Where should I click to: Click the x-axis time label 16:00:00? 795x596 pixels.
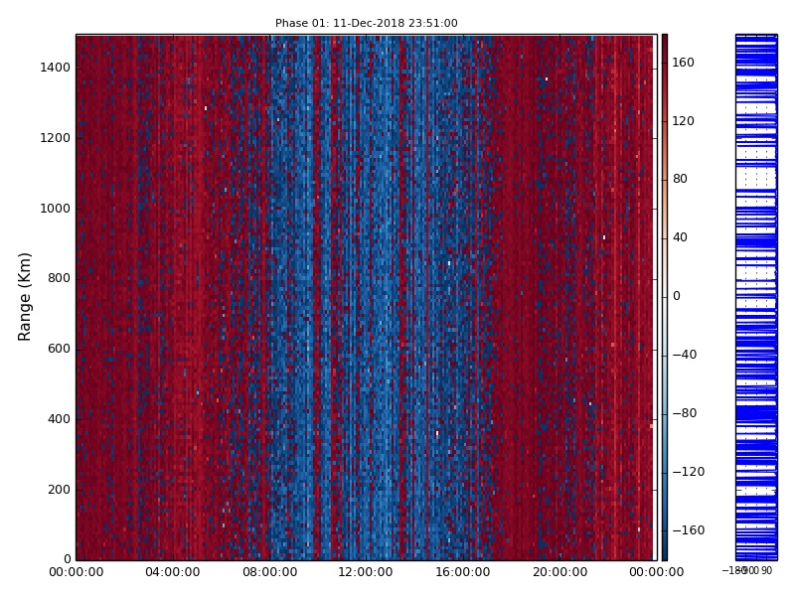(463, 572)
